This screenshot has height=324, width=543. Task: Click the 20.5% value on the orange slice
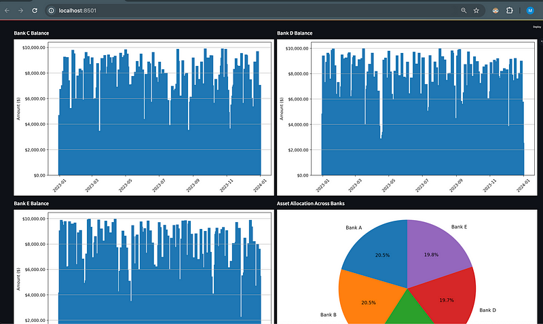pos(369,302)
